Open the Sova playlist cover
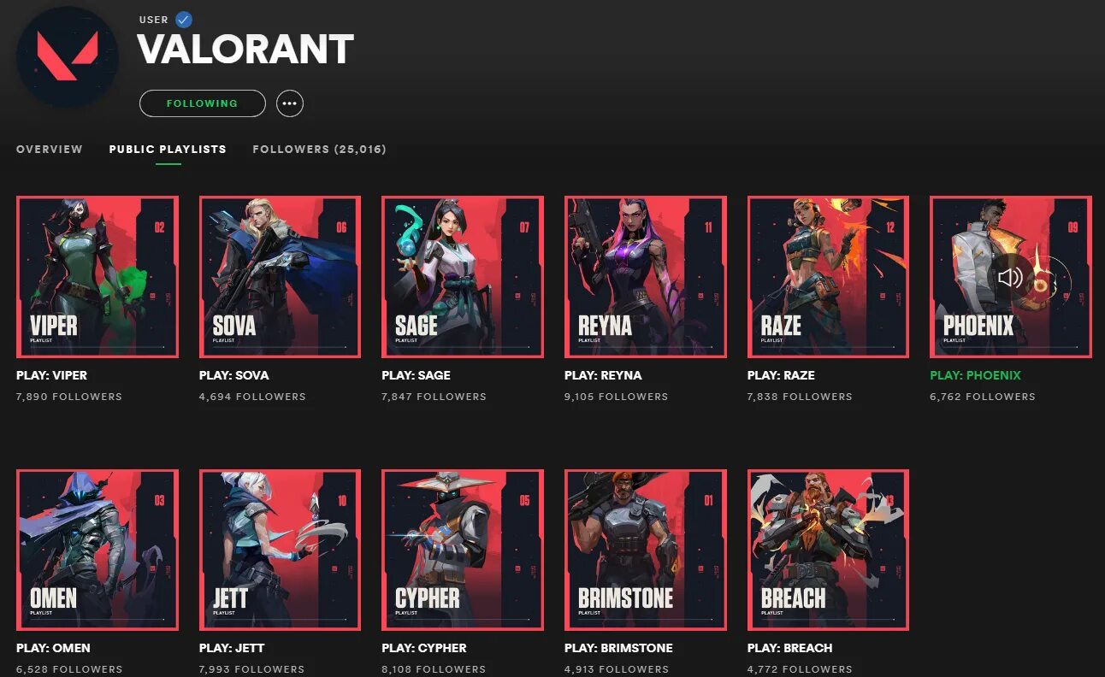This screenshot has width=1105, height=677. 280,277
